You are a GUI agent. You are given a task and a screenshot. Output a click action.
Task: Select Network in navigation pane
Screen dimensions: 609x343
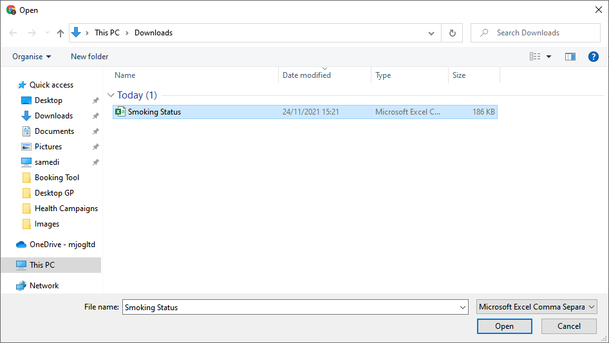click(44, 286)
